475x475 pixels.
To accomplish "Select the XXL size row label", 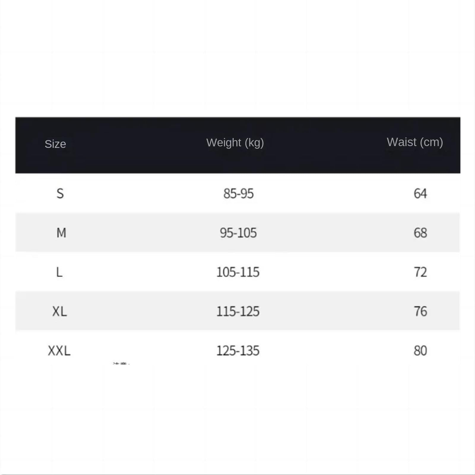I will [59, 351].
